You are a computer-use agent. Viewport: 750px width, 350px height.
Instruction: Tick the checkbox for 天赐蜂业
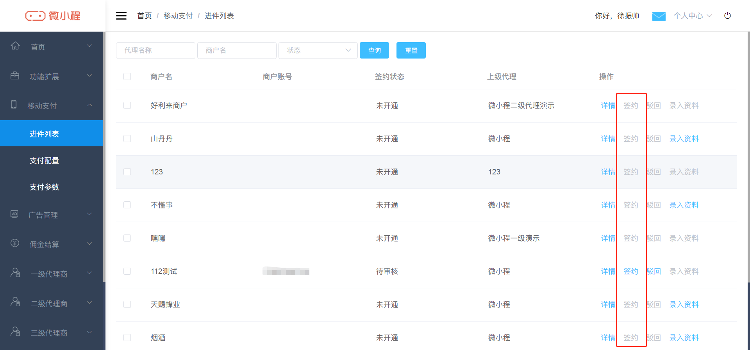(x=127, y=304)
